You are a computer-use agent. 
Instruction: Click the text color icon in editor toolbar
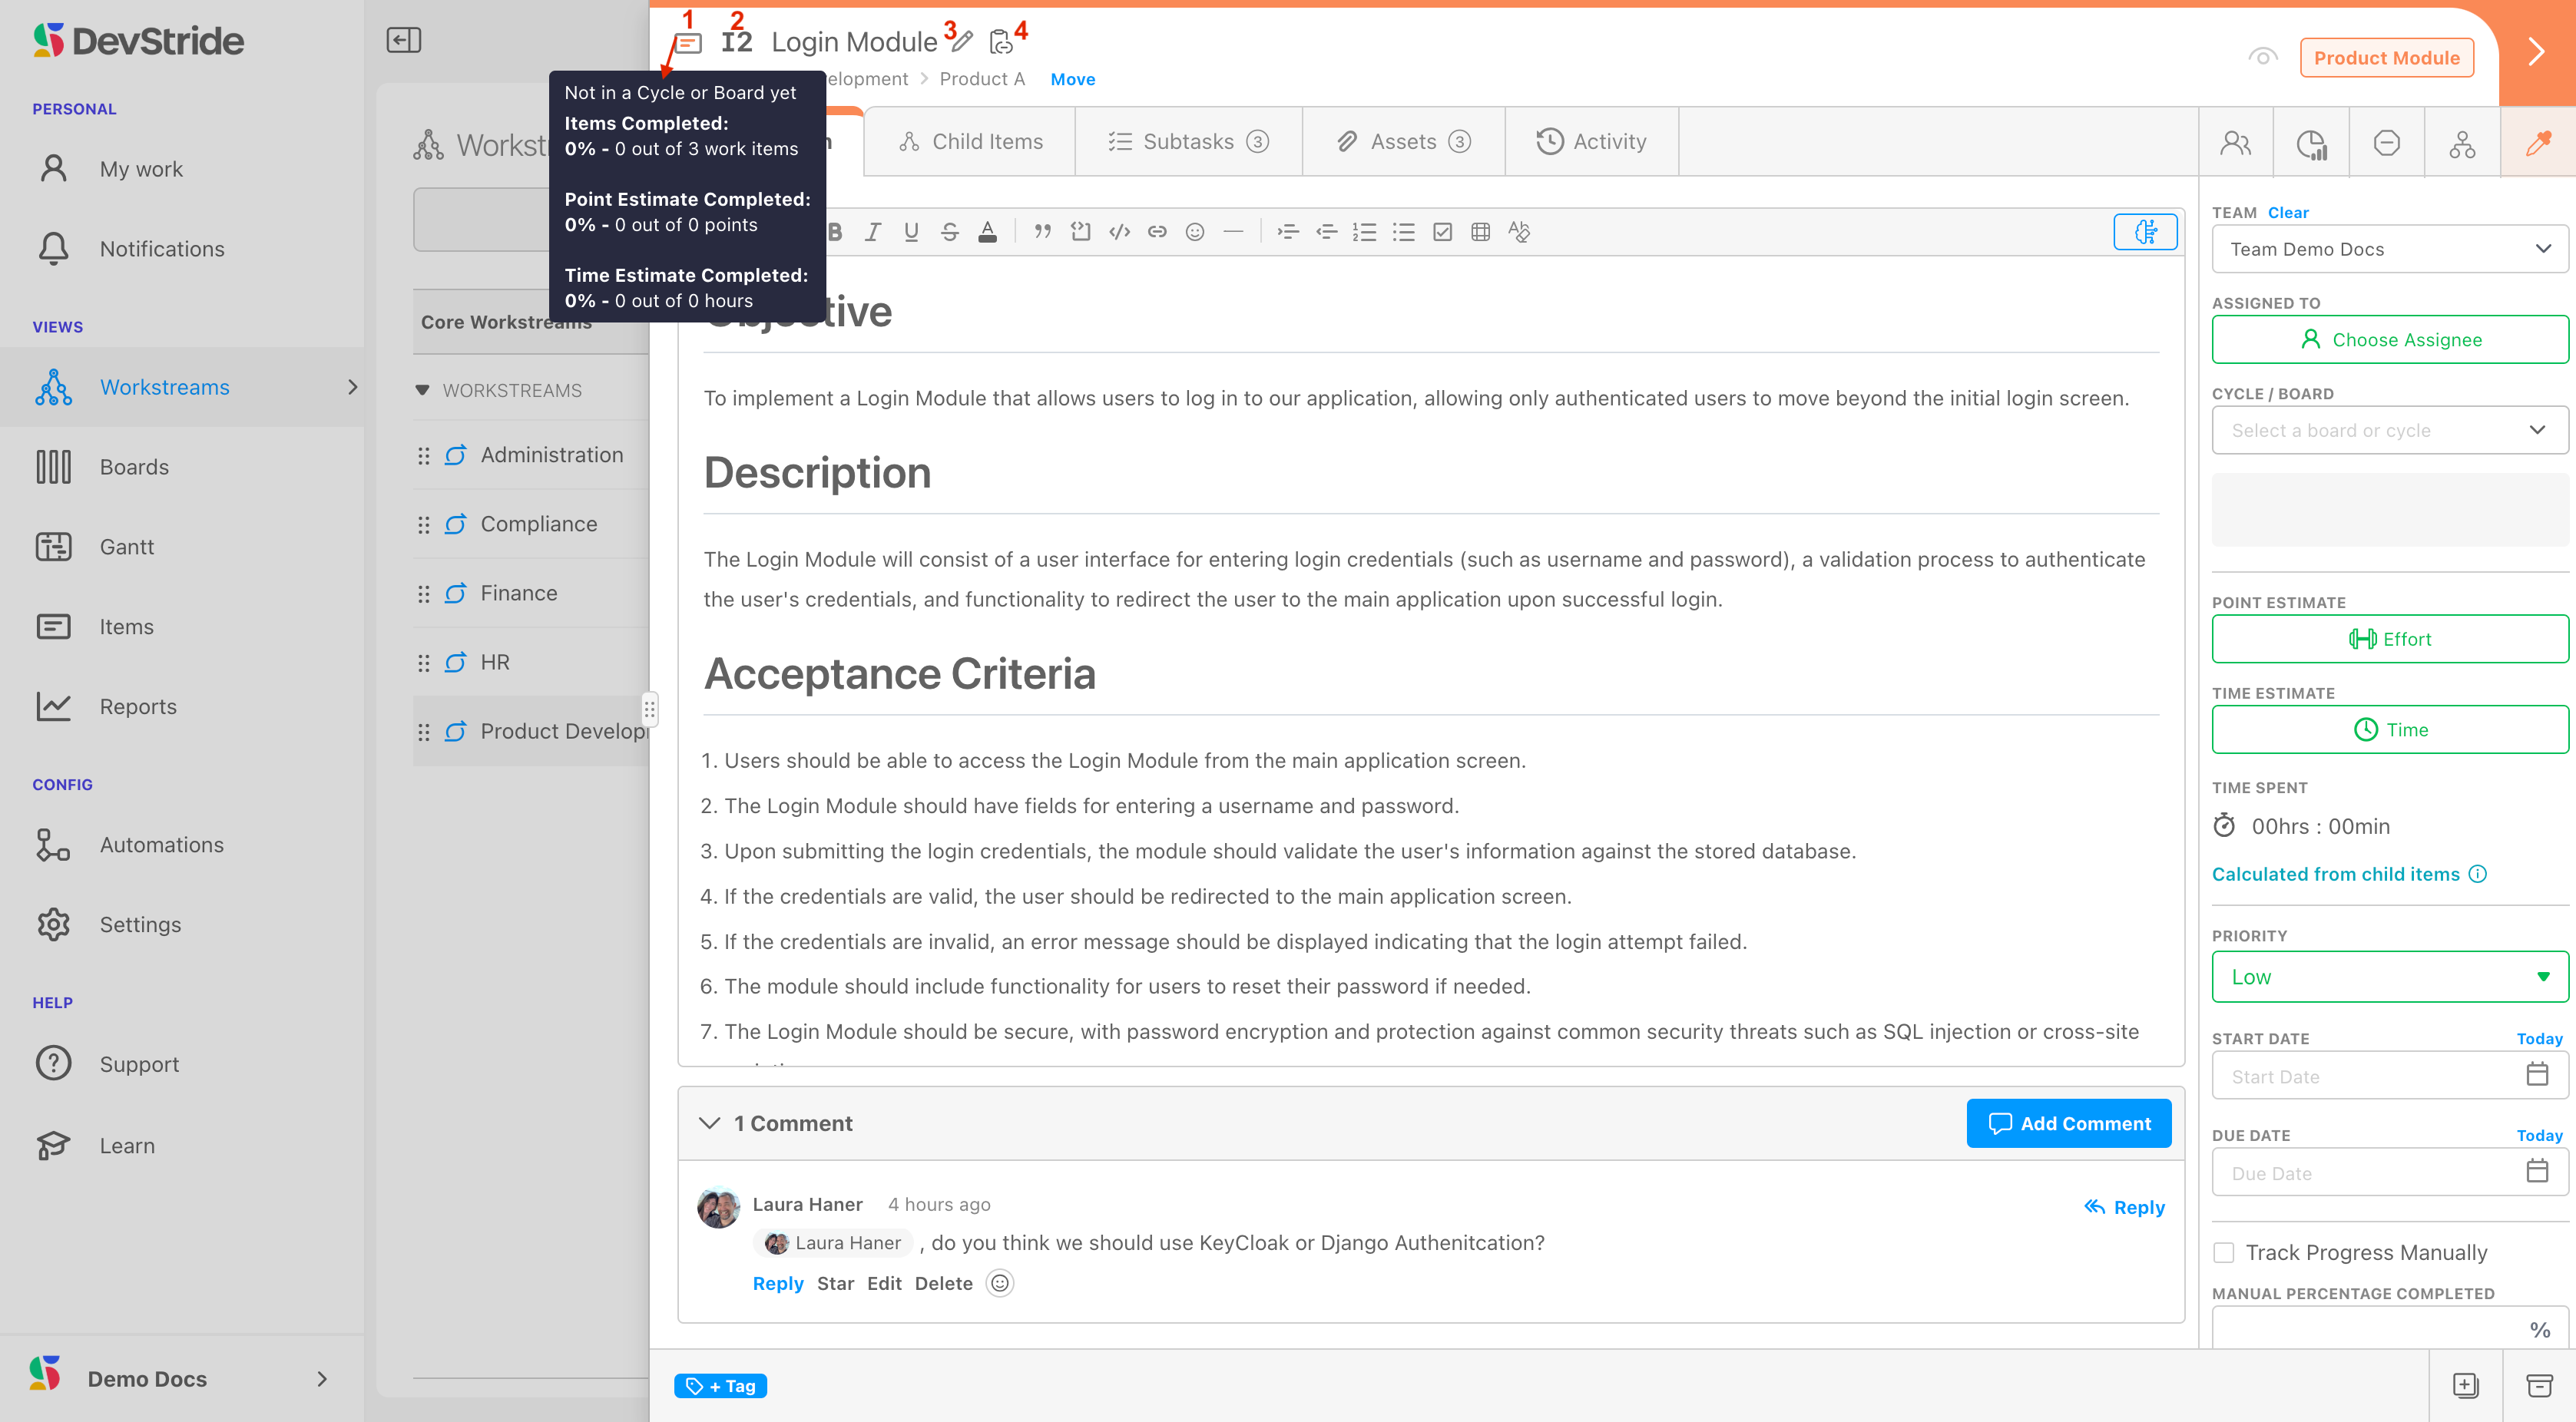[987, 232]
